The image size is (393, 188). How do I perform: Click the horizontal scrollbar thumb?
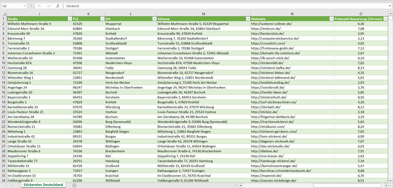point(348,186)
